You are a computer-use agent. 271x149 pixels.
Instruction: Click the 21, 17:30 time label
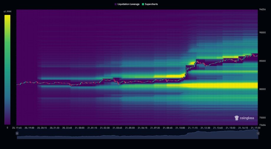[256, 128]
